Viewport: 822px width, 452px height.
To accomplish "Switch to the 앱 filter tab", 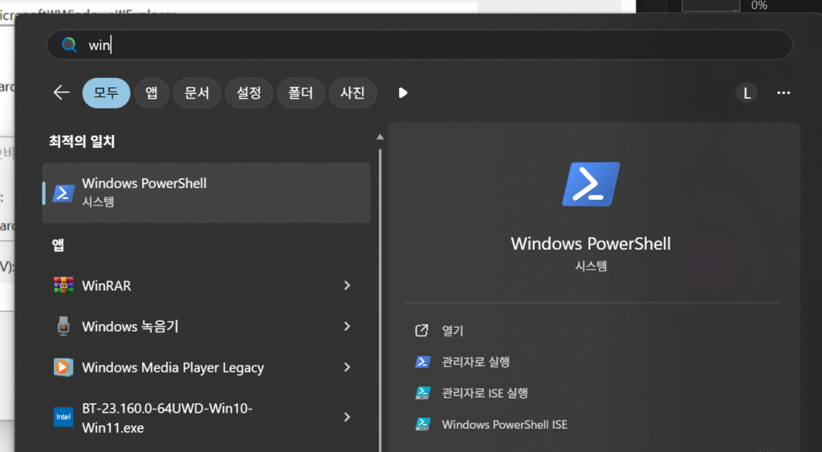I will coord(152,93).
